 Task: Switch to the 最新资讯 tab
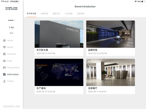coord(57,14)
